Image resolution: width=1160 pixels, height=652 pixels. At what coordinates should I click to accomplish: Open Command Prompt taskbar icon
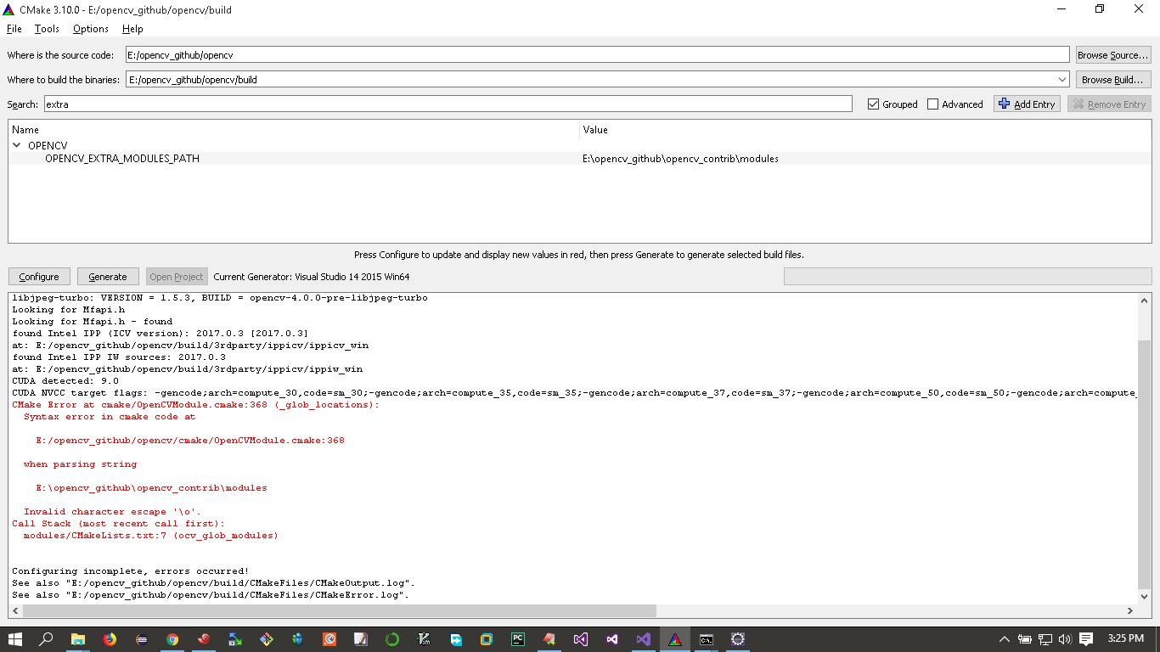click(x=706, y=639)
